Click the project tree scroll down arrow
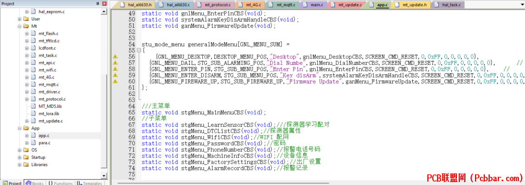Viewport: 525px width, 185px height. [x=104, y=176]
